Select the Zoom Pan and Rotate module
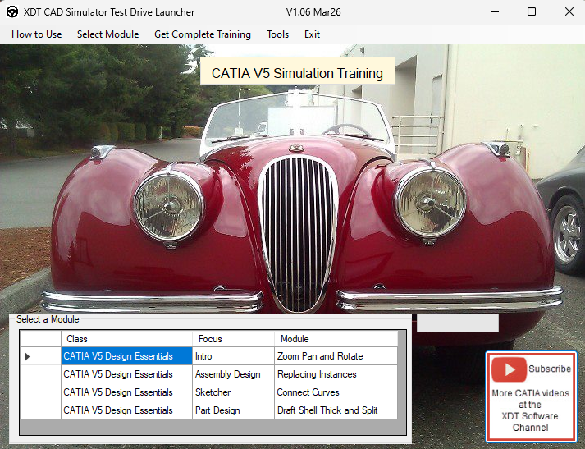The height and width of the screenshot is (449, 585). (x=336, y=356)
